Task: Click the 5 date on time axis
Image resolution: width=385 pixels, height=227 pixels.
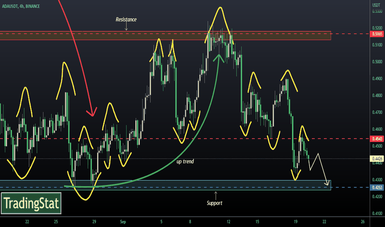Action: (x=162, y=222)
